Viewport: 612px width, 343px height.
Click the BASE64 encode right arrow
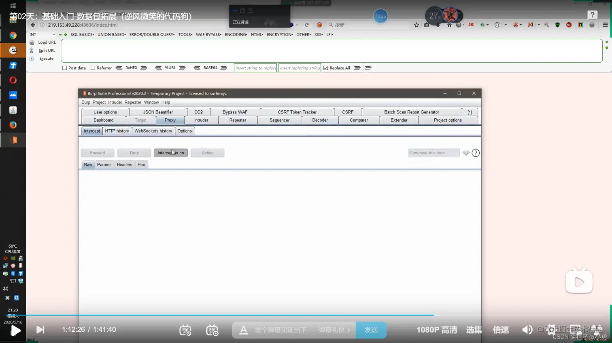click(x=224, y=68)
